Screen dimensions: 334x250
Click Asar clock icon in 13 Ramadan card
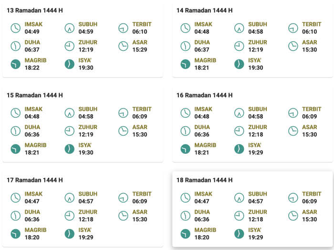pos(124,46)
